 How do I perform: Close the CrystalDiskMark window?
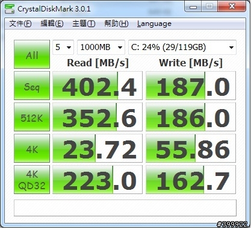(x=232, y=7)
